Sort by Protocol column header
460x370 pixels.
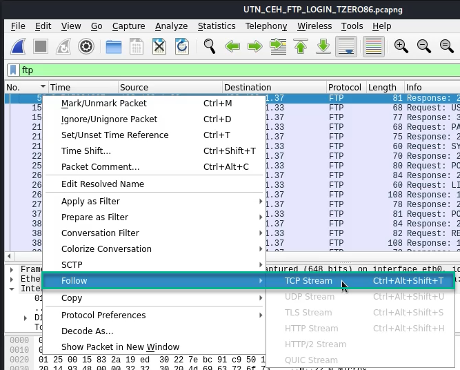346,88
